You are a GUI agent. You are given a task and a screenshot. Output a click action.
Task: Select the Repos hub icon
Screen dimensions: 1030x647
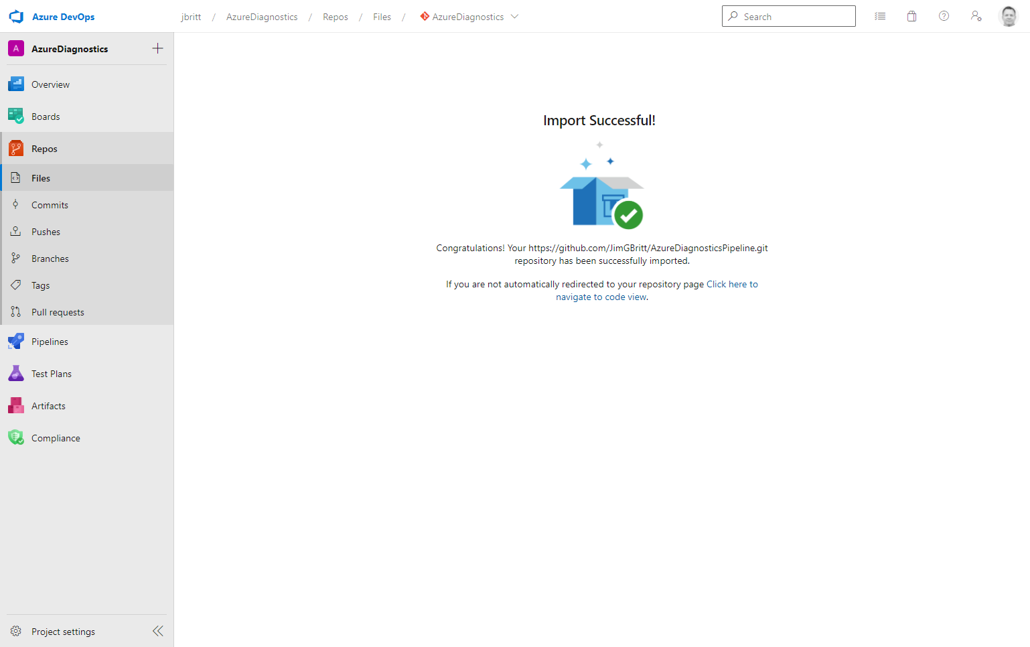point(16,149)
